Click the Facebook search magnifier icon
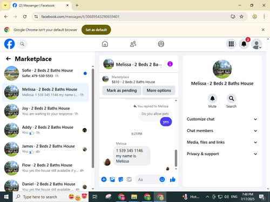The image size is (270, 202). 22,44
